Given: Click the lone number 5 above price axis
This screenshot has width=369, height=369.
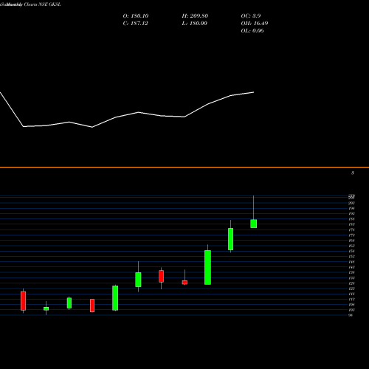Looking at the screenshot, I should pos(353,173).
